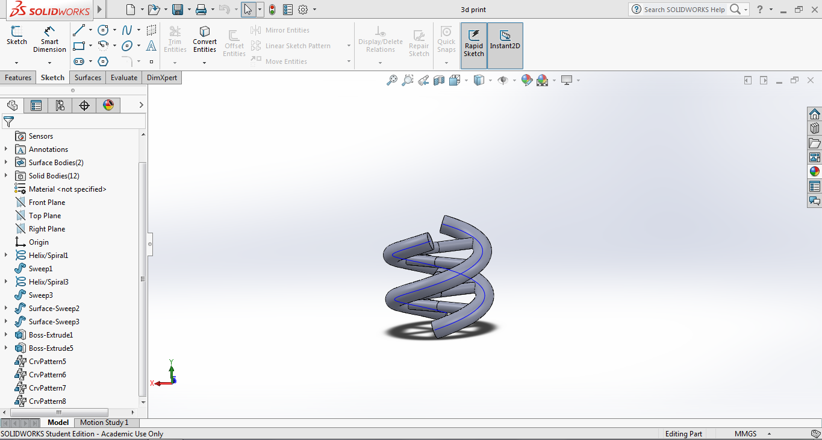Select the Origin tree item

[39, 242]
